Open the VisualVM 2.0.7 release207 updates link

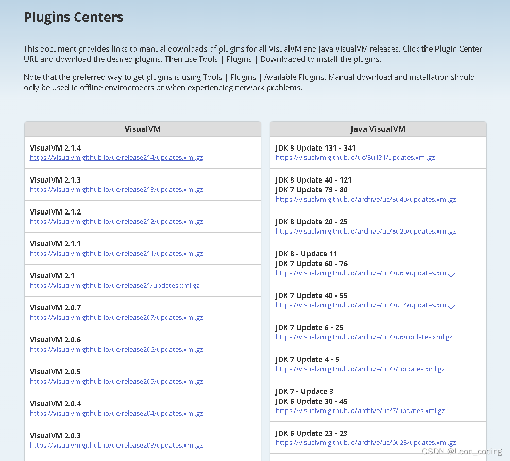[x=116, y=318]
